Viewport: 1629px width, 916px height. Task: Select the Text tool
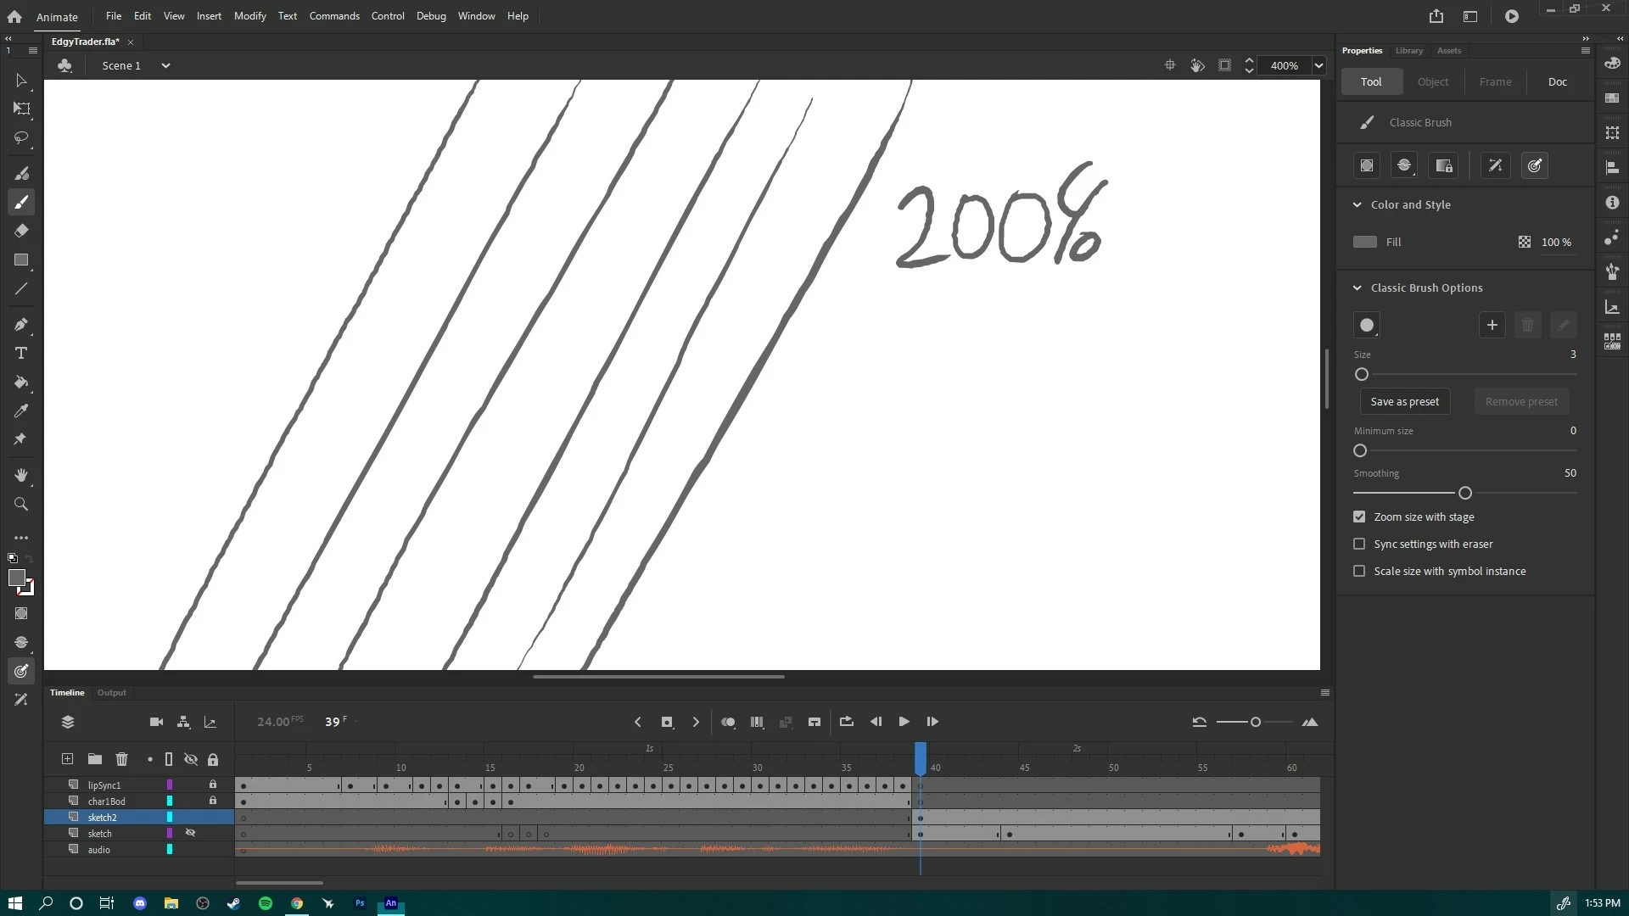(21, 354)
